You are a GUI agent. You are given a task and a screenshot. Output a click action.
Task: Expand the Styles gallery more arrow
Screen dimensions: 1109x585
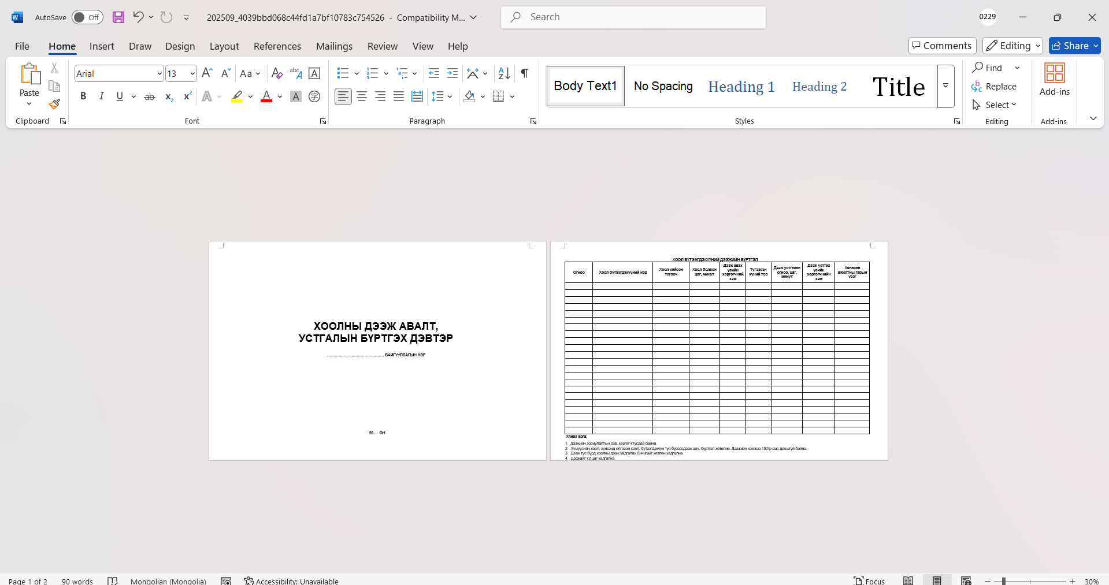[x=945, y=86]
